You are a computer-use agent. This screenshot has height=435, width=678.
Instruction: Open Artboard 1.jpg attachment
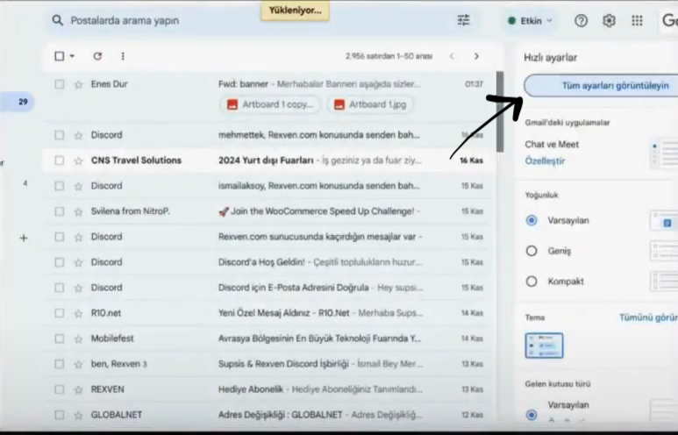(370, 104)
